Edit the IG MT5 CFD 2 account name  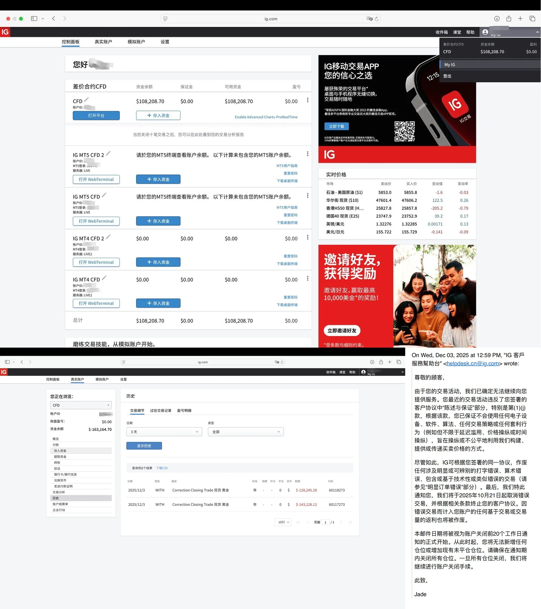pyautogui.click(x=108, y=153)
